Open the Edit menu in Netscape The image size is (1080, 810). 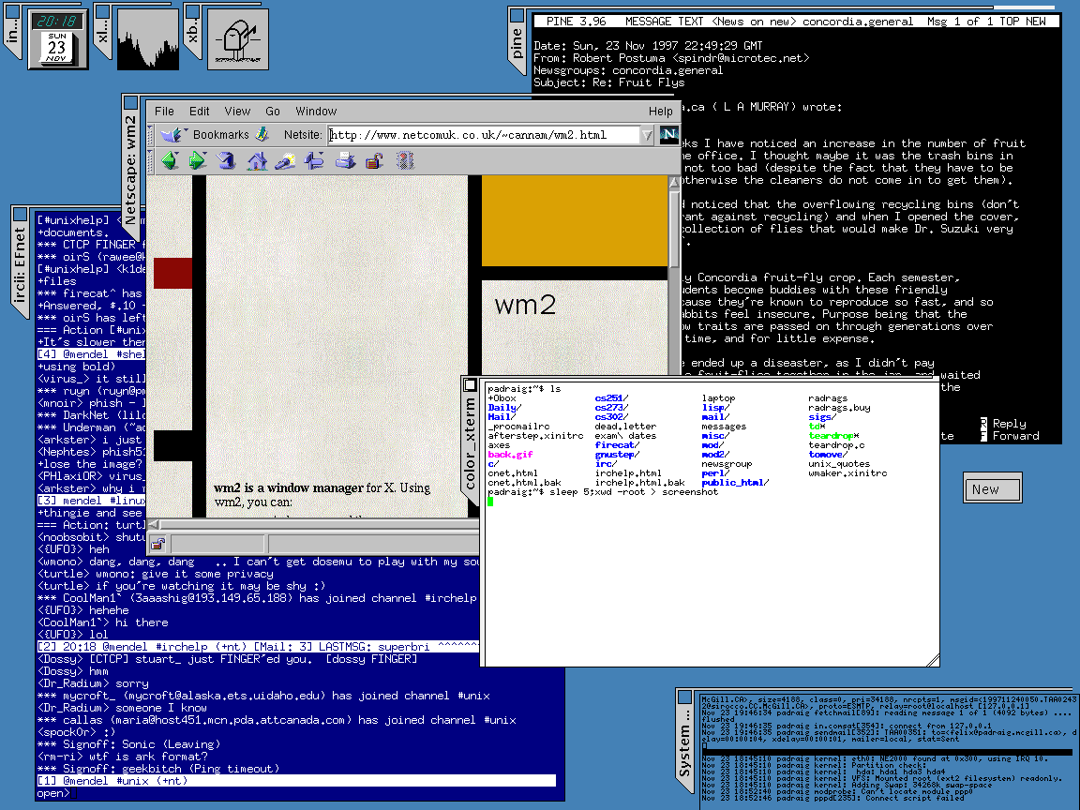point(199,111)
